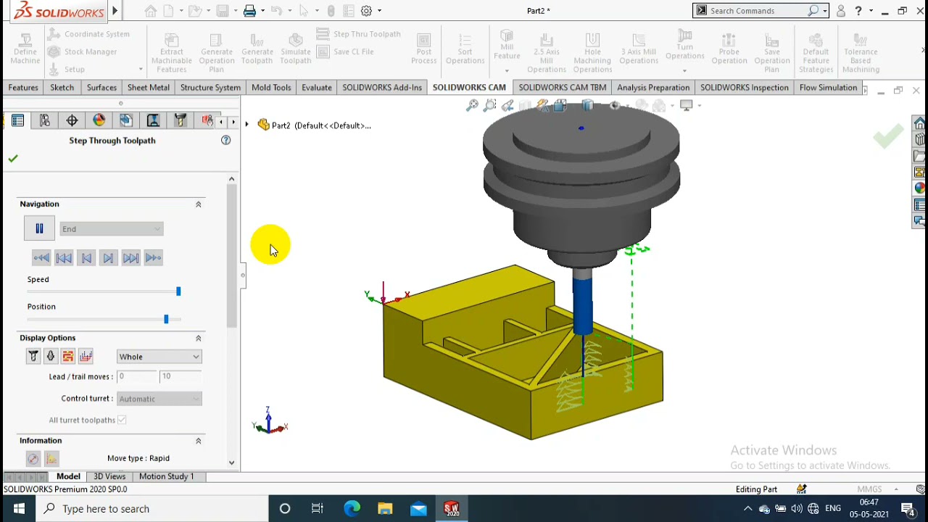928x522 pixels.
Task: Click the Windows Start button
Action: (18, 509)
